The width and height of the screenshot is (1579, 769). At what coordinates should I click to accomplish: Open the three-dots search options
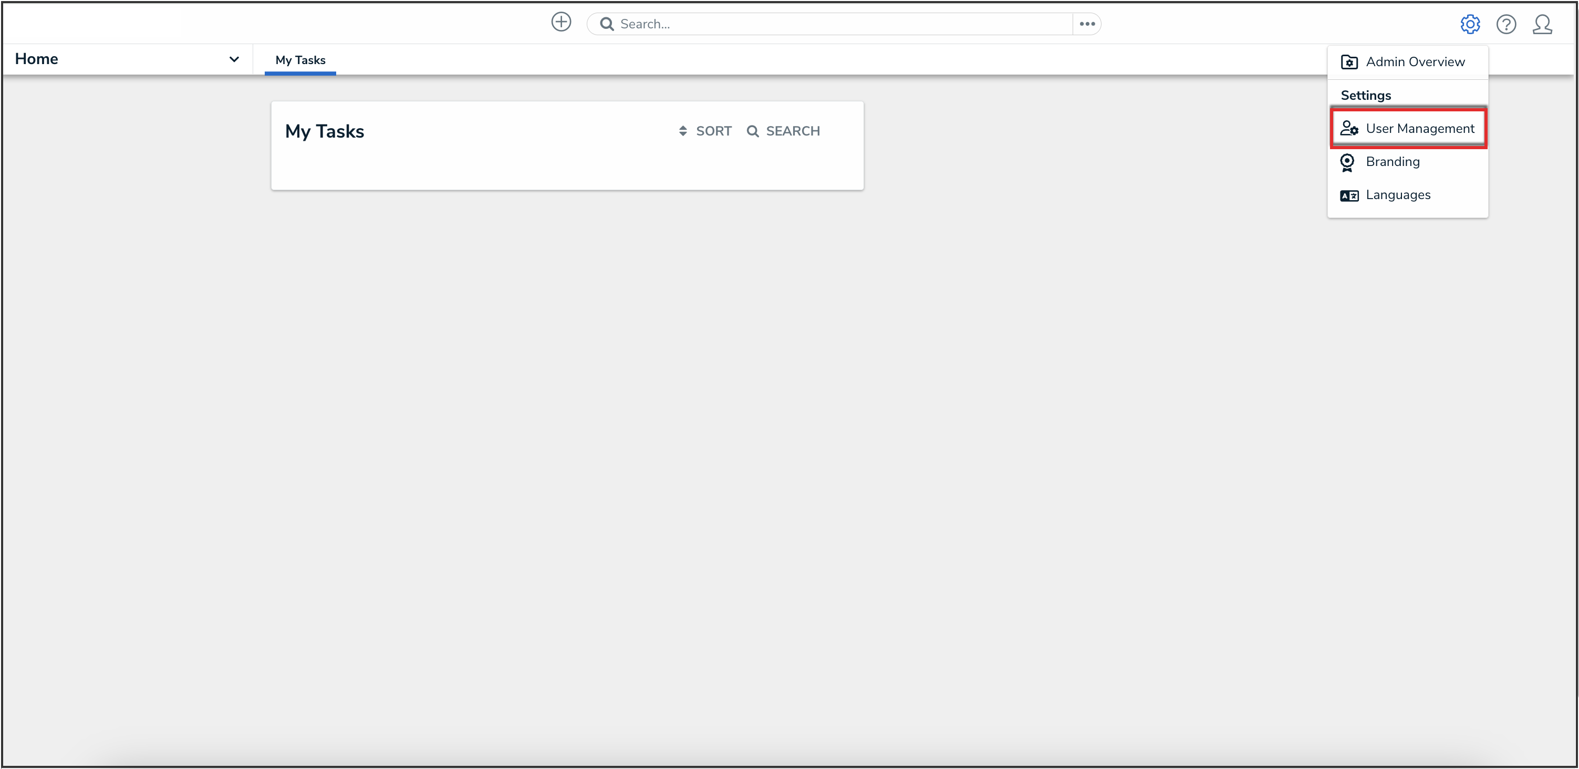pyautogui.click(x=1087, y=24)
